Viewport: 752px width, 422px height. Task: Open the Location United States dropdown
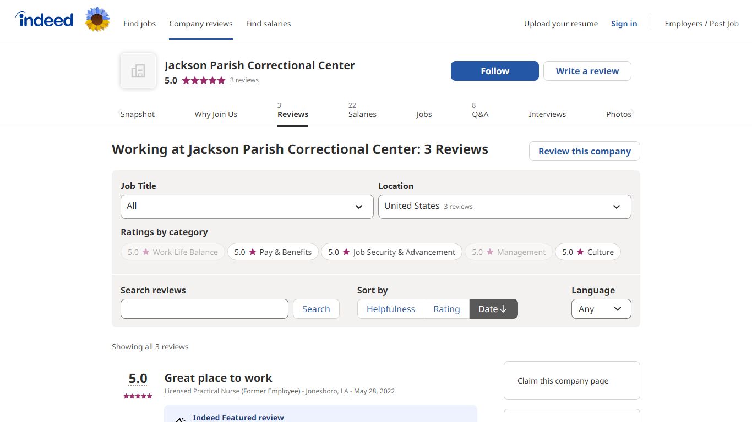(505, 207)
